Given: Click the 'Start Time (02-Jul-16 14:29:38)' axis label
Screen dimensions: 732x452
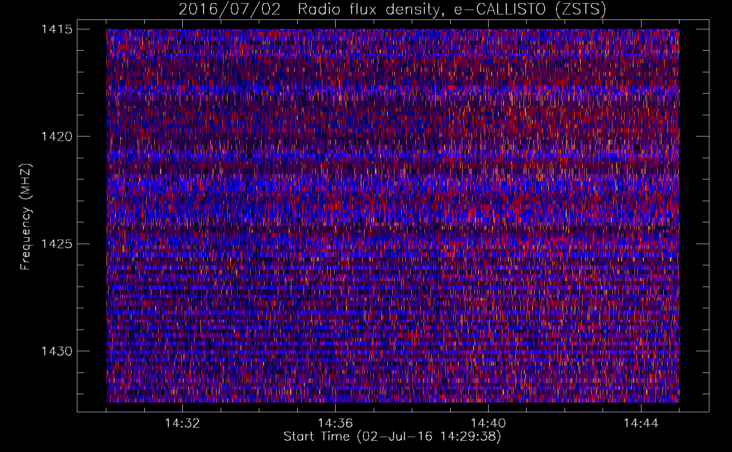Looking at the screenshot, I should pos(392,437).
